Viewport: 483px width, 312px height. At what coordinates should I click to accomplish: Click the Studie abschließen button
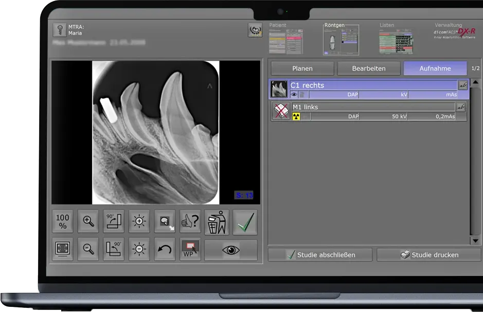[x=321, y=254]
